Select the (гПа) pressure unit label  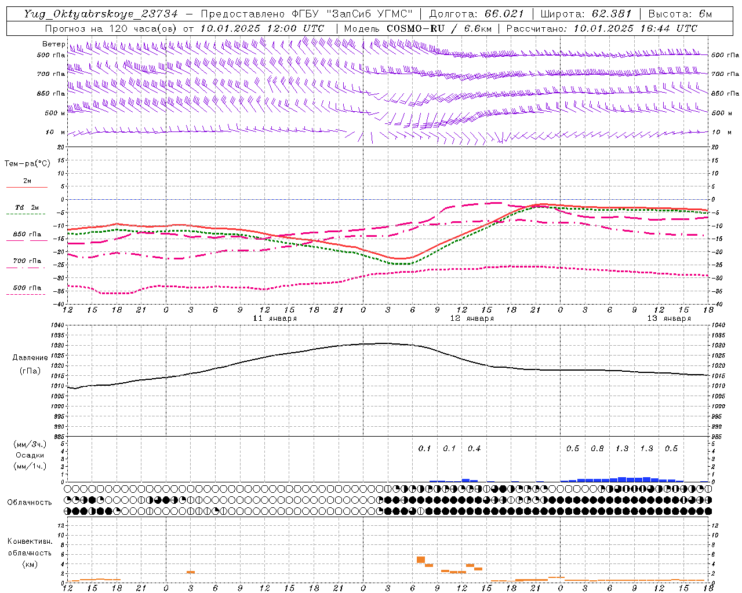(x=30, y=371)
